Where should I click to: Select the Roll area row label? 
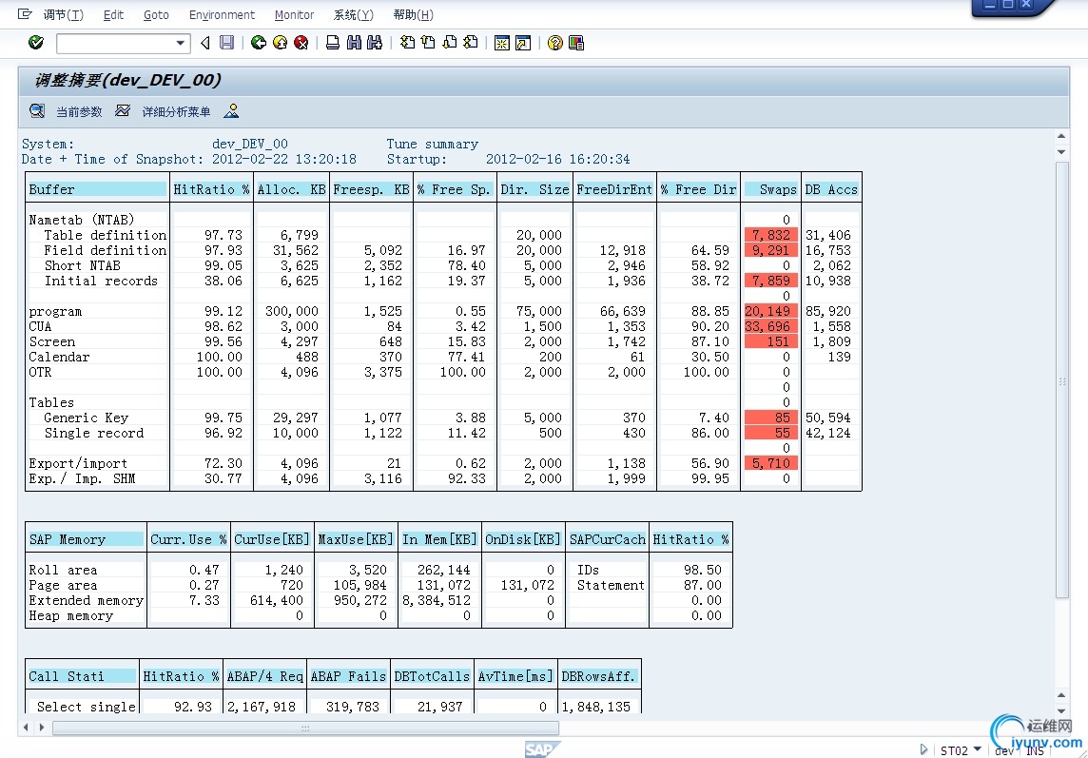click(x=63, y=570)
